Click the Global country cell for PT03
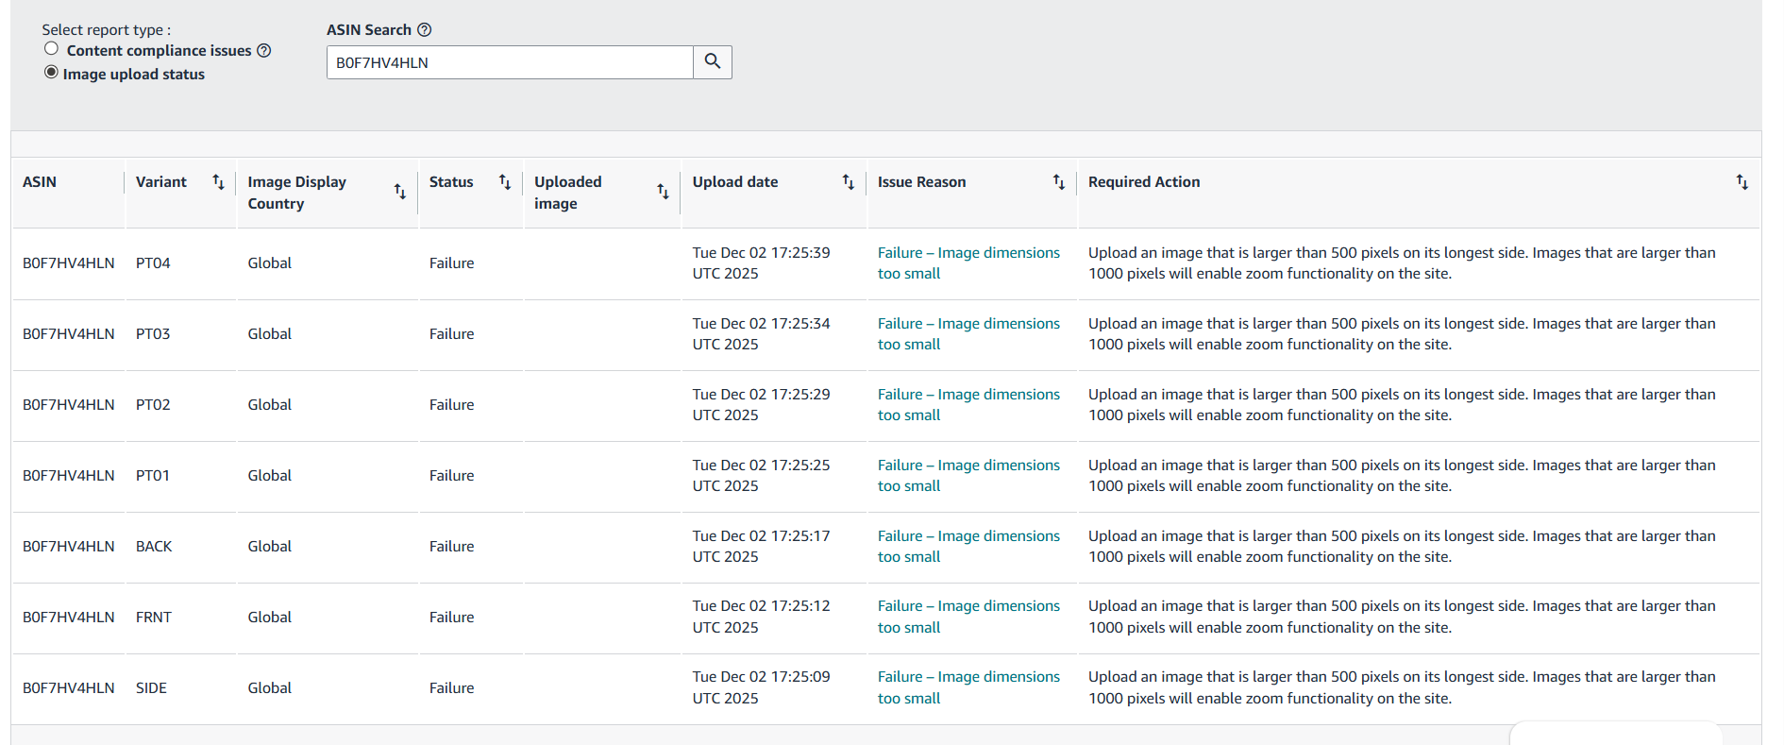The height and width of the screenshot is (745, 1784). 270,334
